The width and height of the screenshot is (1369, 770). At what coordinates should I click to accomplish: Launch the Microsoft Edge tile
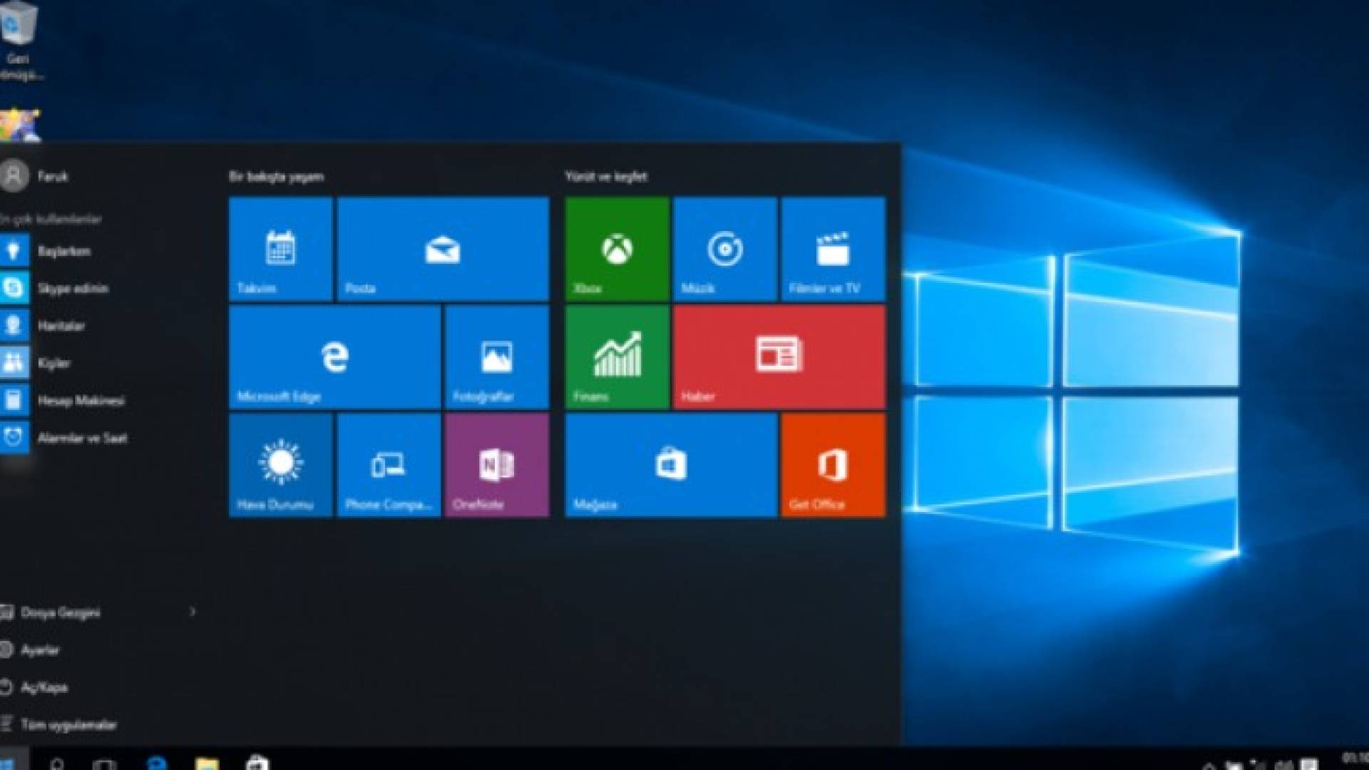coord(334,357)
